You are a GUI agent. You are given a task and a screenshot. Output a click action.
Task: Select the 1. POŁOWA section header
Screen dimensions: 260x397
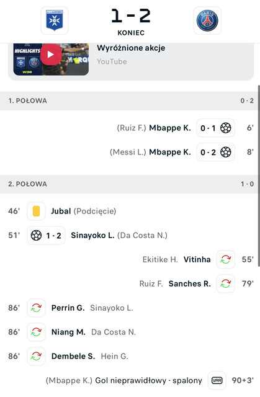[130, 100]
